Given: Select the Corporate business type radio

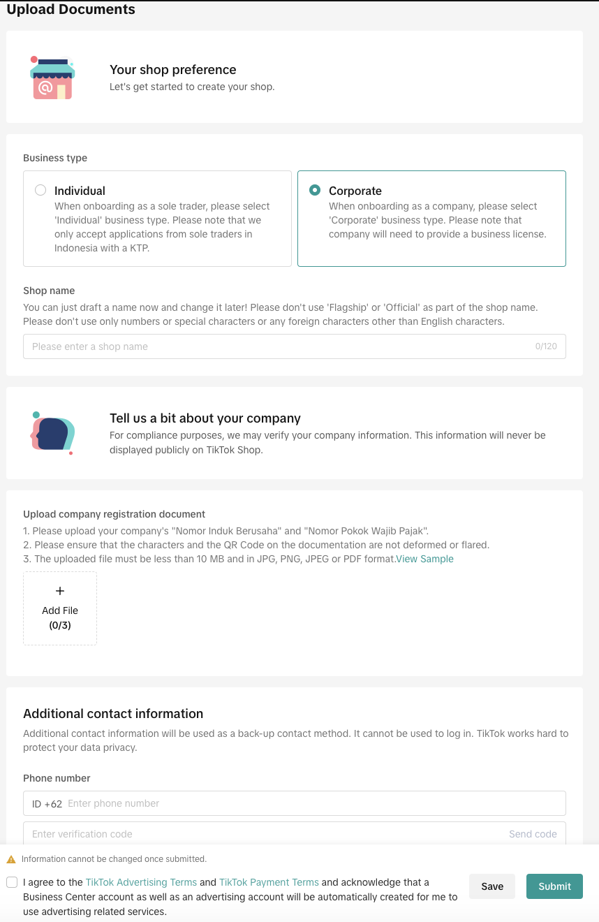Looking at the screenshot, I should click(x=315, y=190).
